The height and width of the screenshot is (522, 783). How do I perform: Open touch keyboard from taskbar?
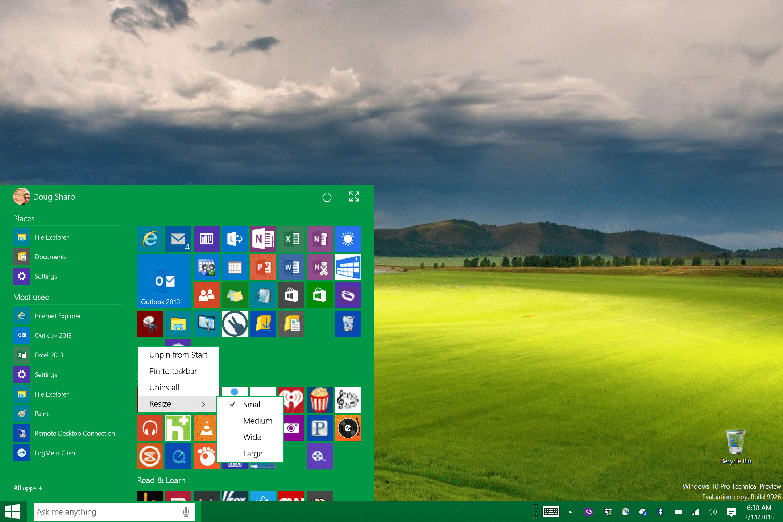551,512
